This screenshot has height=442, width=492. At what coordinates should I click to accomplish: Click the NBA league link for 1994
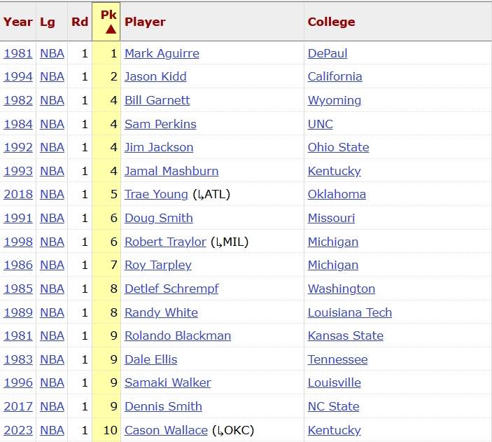coord(52,76)
